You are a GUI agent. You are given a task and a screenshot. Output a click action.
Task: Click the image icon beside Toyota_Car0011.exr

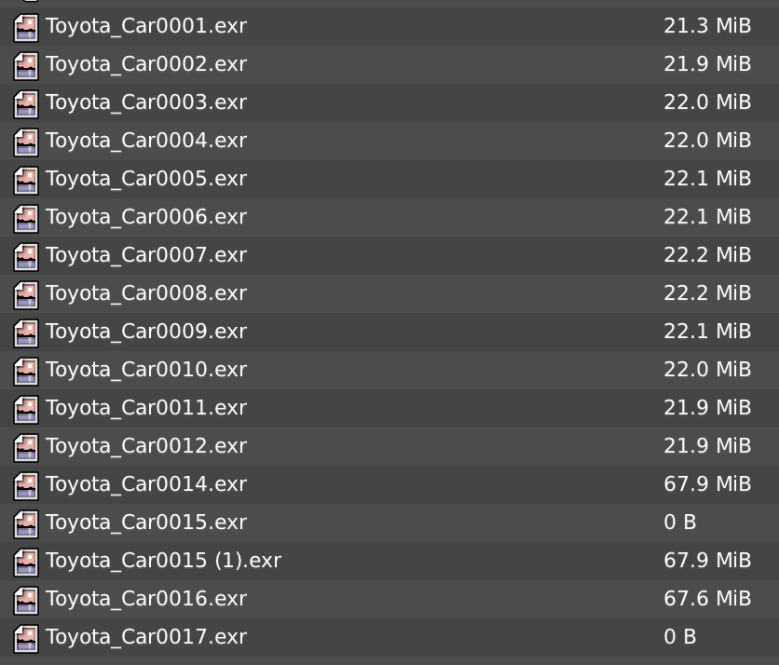click(x=26, y=410)
